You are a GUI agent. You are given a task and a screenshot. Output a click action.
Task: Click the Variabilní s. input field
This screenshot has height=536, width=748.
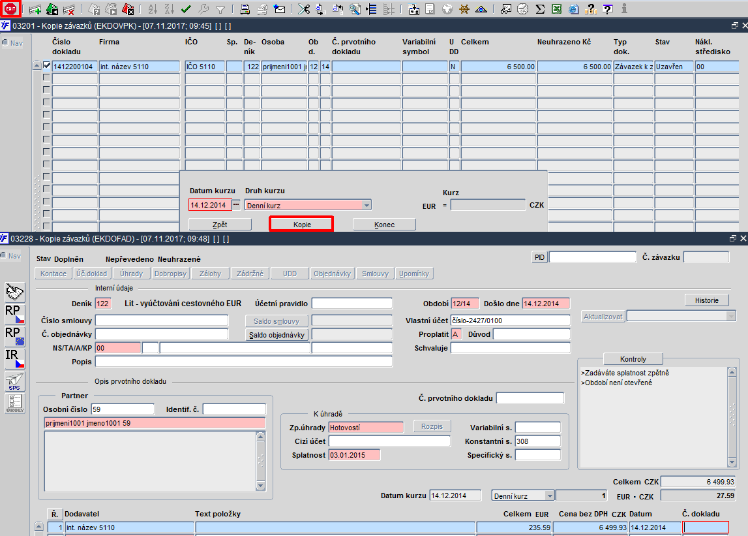point(537,428)
